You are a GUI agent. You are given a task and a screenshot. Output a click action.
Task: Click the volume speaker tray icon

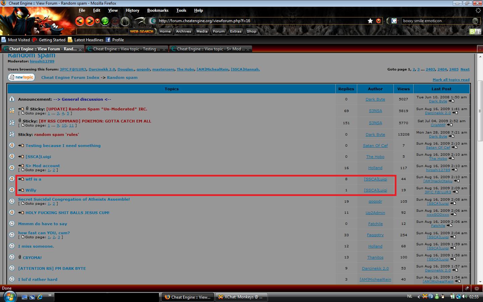pos(465,297)
